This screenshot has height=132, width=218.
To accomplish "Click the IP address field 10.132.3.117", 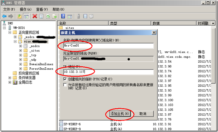I will click(108, 72).
